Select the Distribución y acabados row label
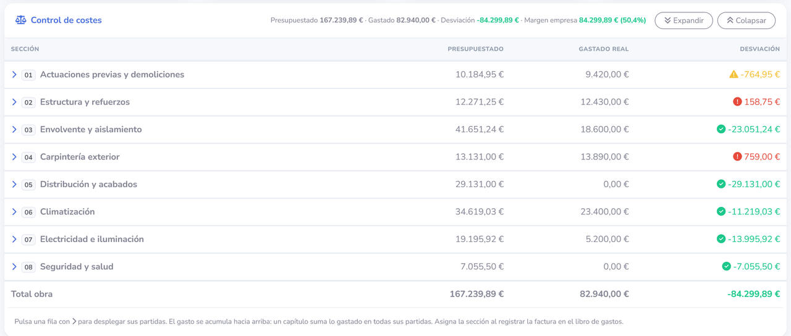This screenshot has width=791, height=336. pyautogui.click(x=88, y=184)
